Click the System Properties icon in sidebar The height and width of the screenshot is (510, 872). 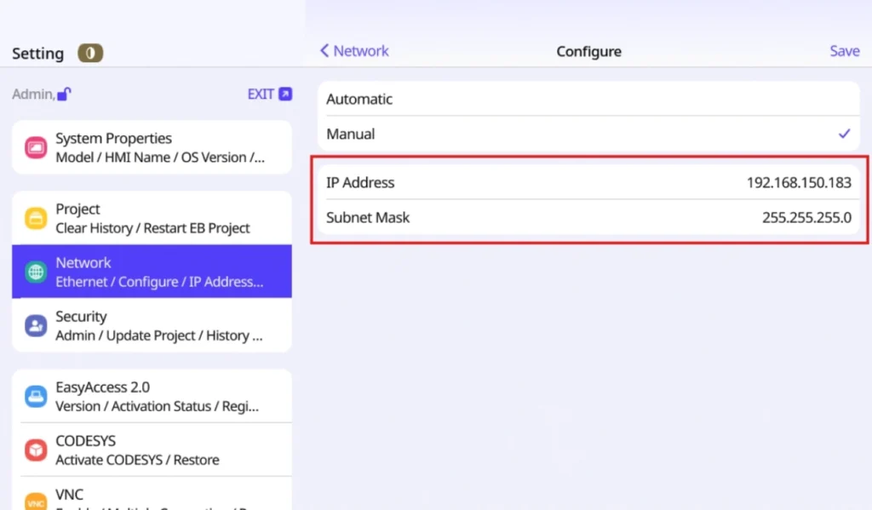point(35,146)
